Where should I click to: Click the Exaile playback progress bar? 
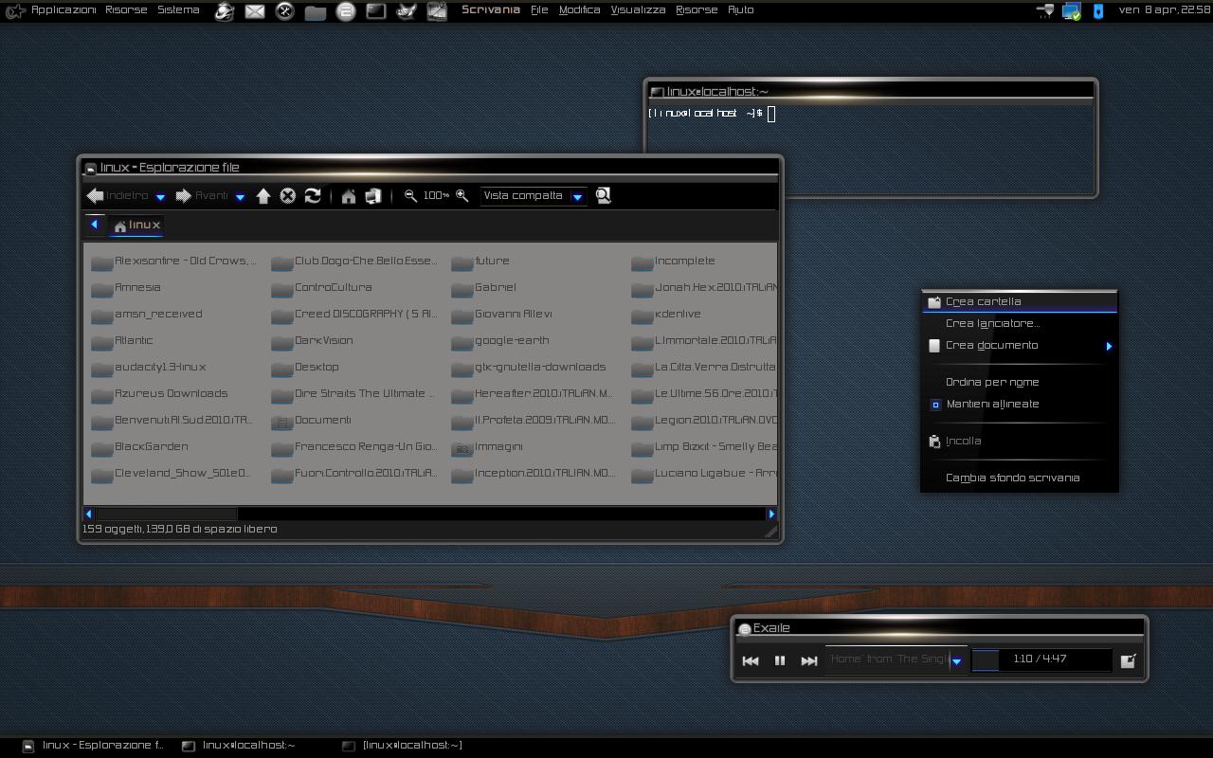(x=1041, y=659)
